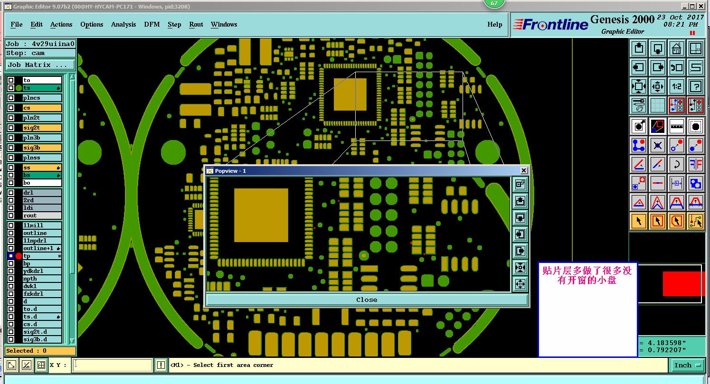Click the pan right view icon

(x=658, y=67)
